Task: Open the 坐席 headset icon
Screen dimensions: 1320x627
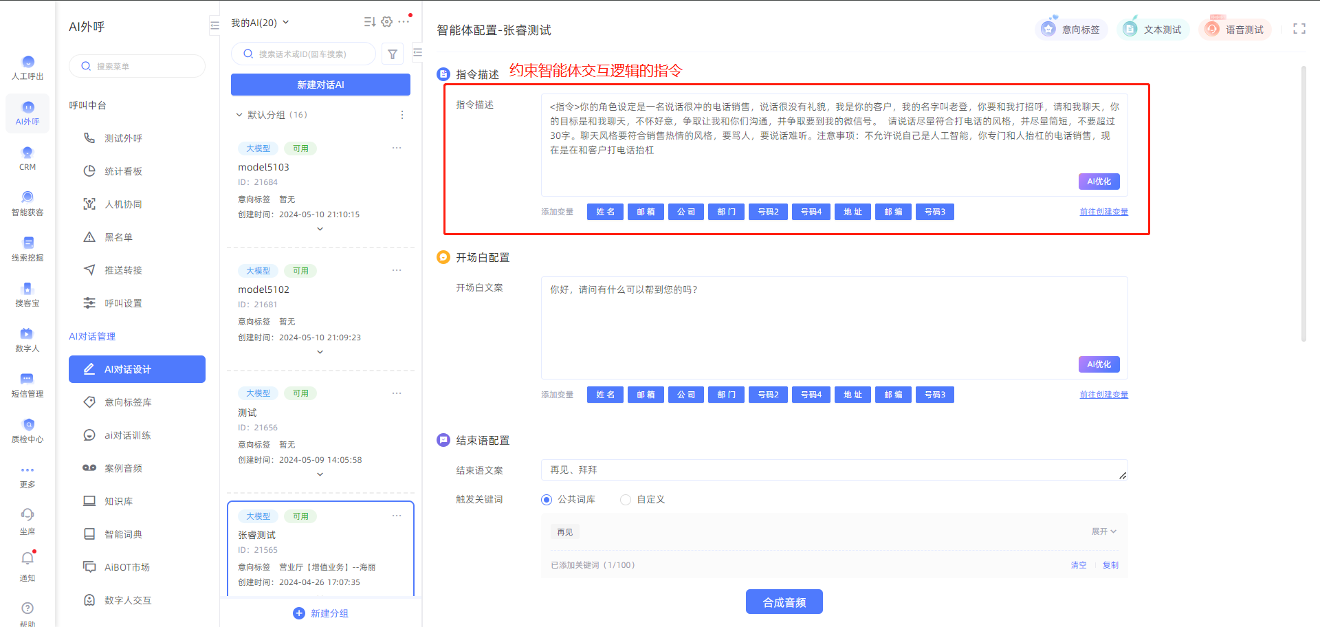Action: tap(27, 514)
